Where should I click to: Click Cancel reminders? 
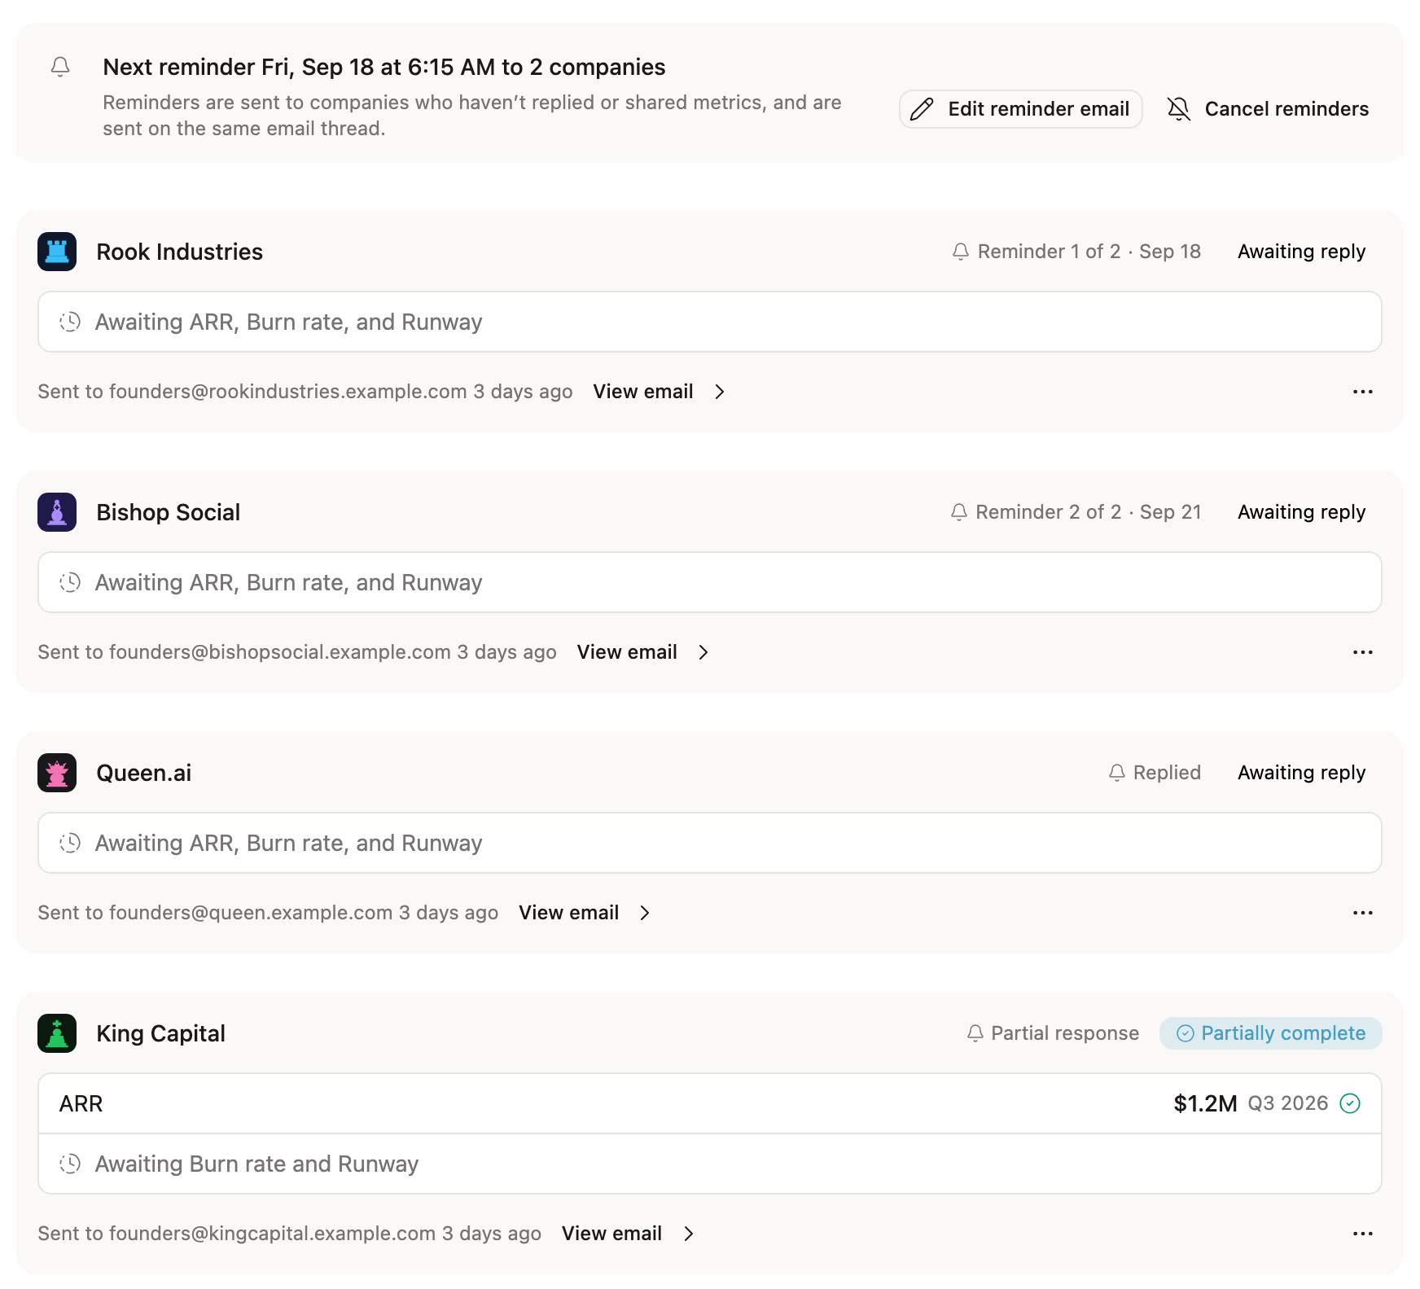tap(1267, 109)
